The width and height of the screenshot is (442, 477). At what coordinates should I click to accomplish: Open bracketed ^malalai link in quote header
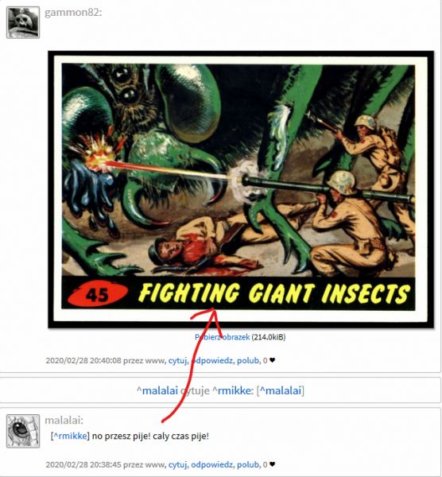point(281,390)
